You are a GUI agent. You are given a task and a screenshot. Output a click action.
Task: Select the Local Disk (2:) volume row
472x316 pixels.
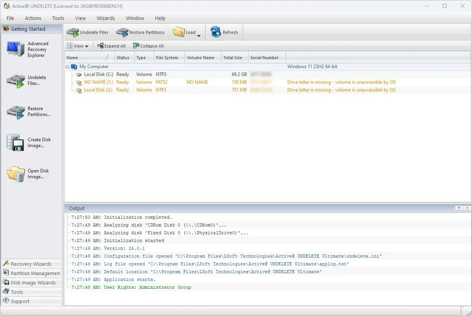(267, 90)
